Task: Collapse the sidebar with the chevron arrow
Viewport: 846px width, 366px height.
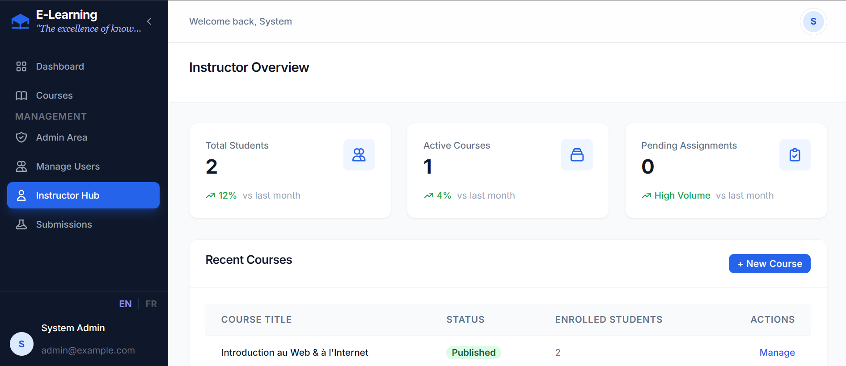Action: [x=149, y=21]
